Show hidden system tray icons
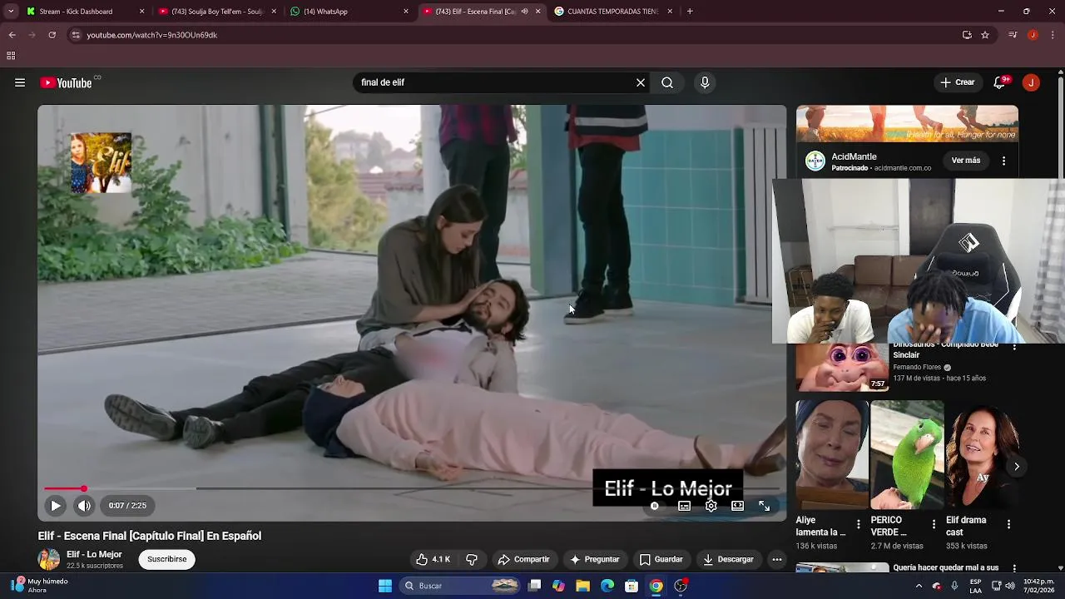The width and height of the screenshot is (1065, 599). (x=919, y=586)
